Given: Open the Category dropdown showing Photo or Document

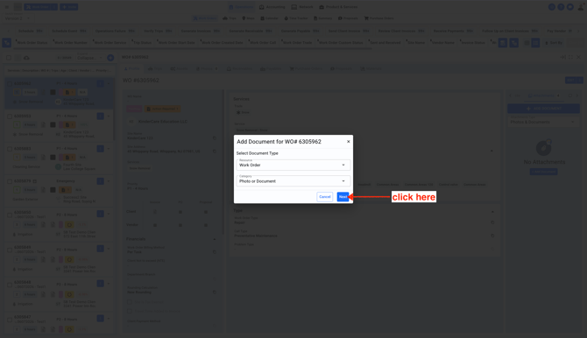Looking at the screenshot, I should [x=293, y=181].
